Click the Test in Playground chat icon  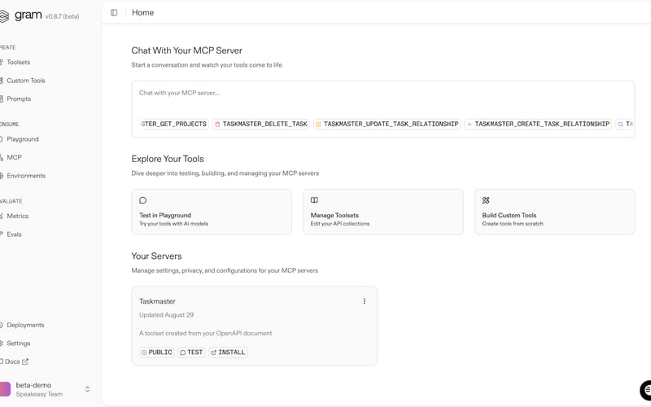(x=143, y=200)
